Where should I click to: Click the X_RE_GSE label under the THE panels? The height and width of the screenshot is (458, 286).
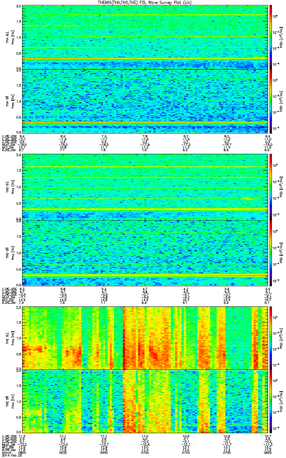tap(8, 436)
